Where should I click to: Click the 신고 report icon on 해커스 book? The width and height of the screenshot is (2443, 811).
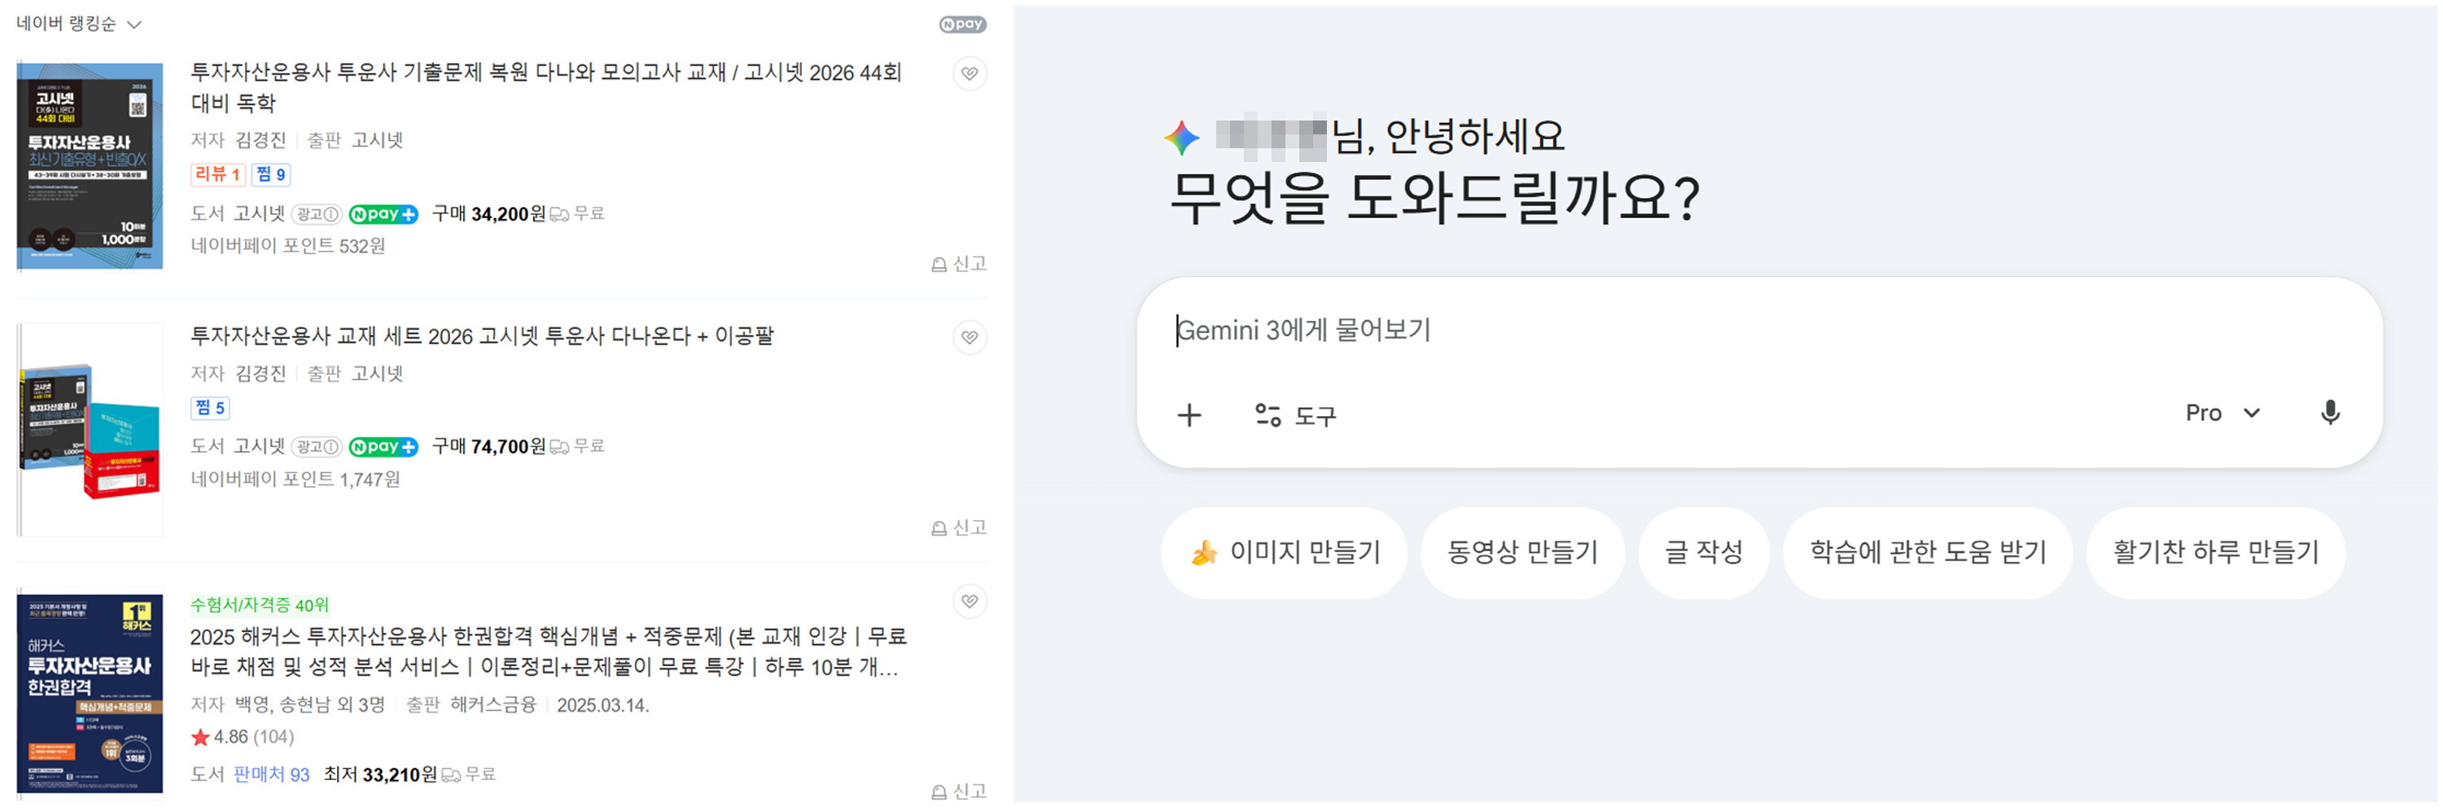[958, 791]
